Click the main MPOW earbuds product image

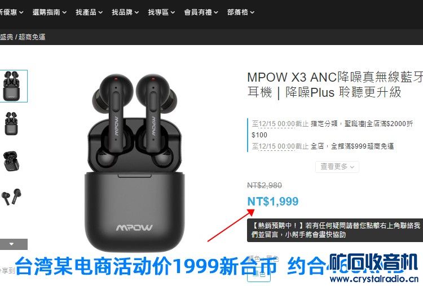[x=135, y=162]
